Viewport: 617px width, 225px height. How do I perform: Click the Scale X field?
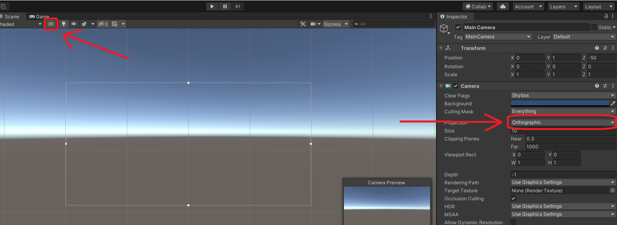point(530,75)
